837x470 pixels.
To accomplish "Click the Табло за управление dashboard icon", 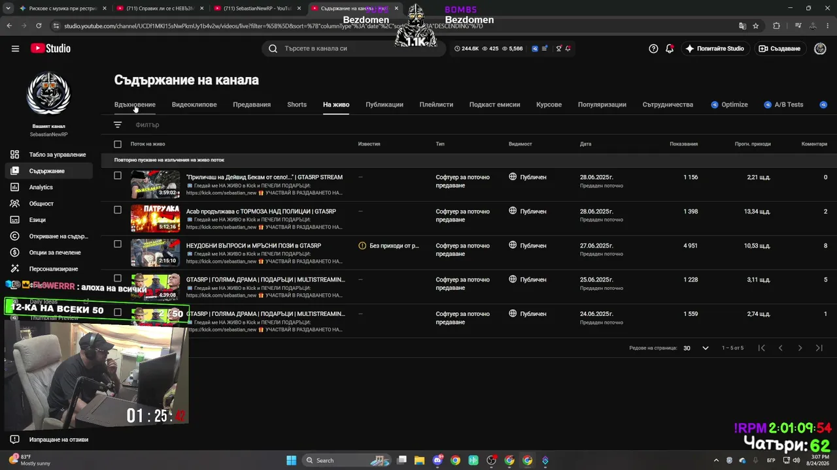I will 14,155.
